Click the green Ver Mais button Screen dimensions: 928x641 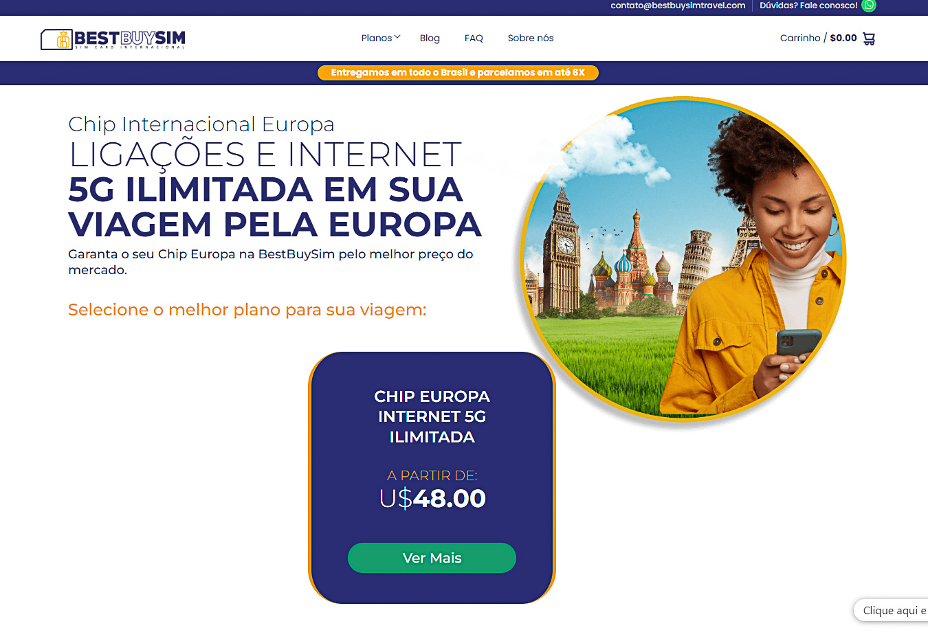coord(432,558)
